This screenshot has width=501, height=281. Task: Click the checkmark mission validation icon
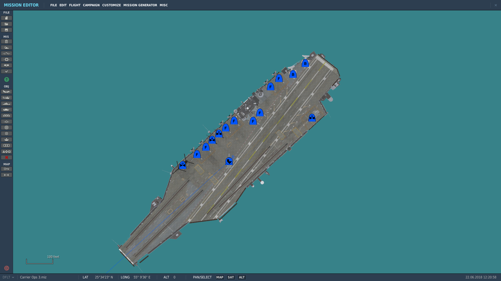pos(7,71)
